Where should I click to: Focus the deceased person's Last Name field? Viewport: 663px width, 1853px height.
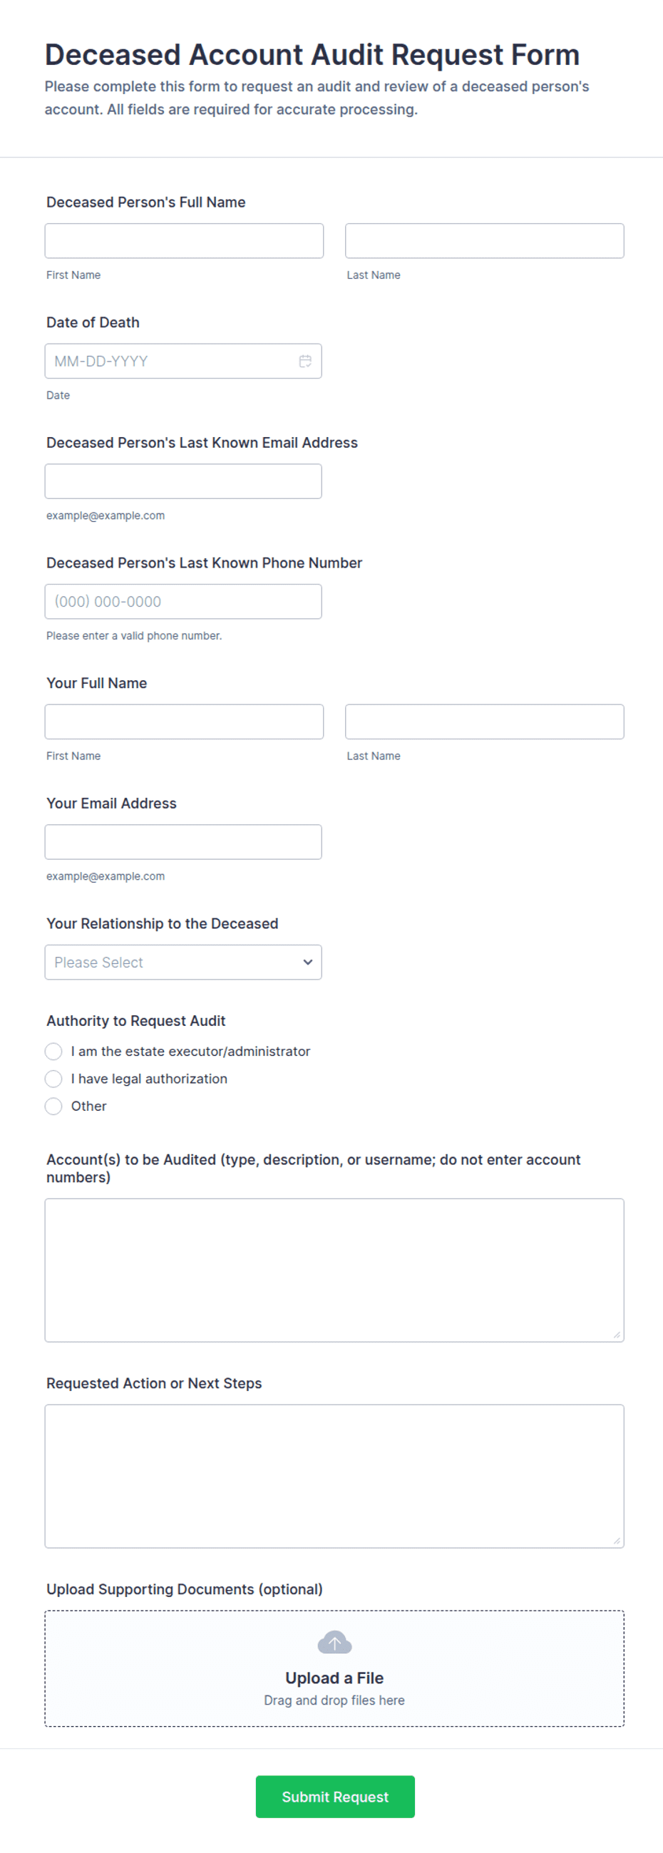(485, 240)
